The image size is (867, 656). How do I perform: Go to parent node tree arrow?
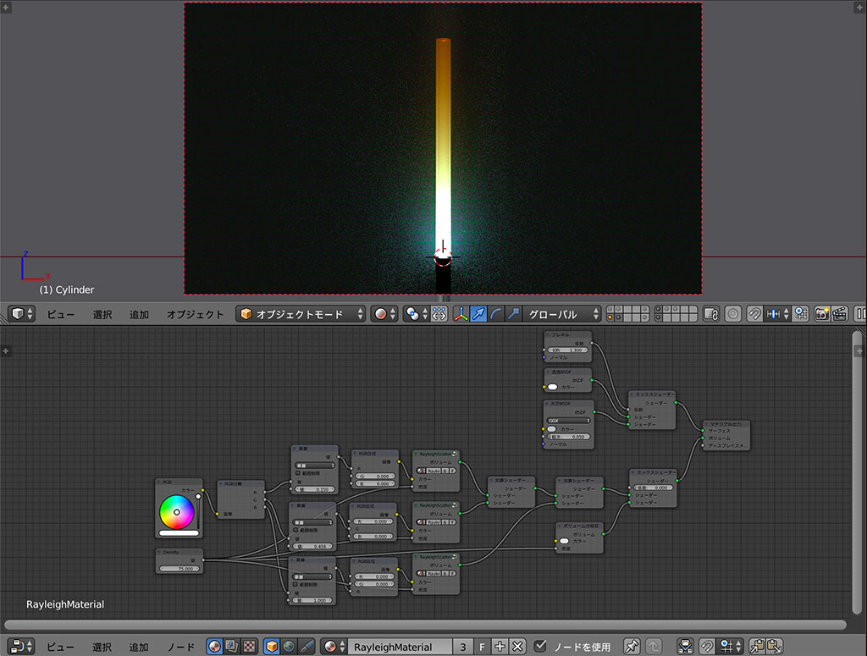(653, 646)
